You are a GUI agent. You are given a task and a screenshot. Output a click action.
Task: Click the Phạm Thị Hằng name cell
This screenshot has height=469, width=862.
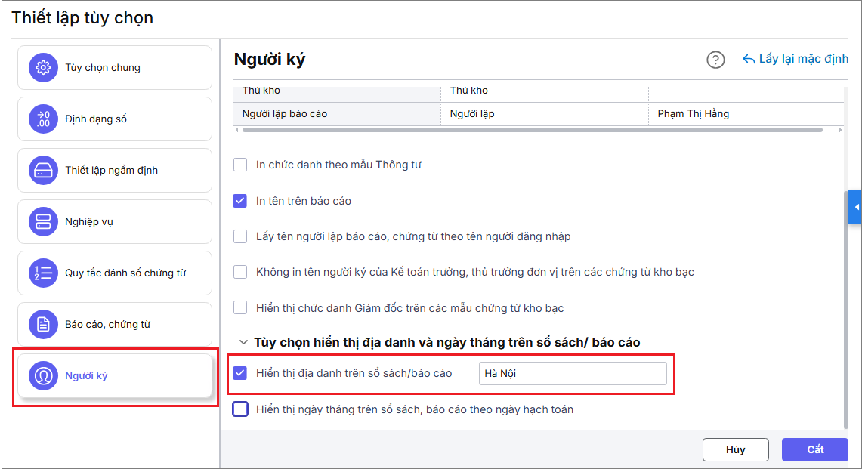click(x=746, y=114)
